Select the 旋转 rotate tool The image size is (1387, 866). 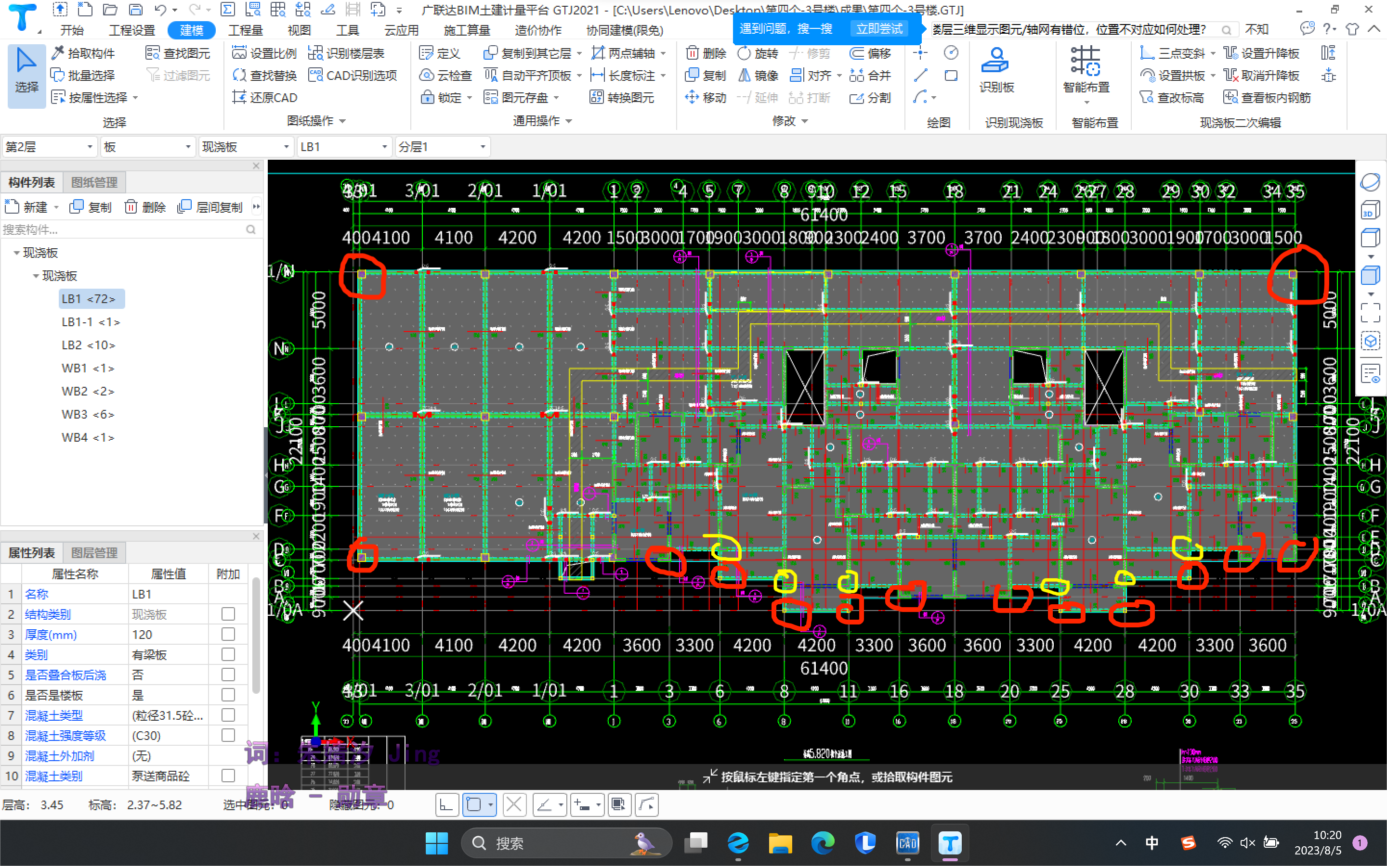click(x=758, y=53)
